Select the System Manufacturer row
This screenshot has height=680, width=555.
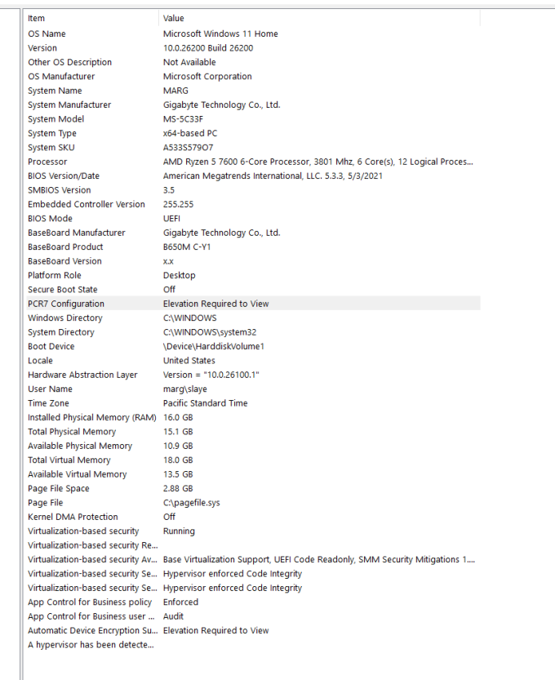(252, 105)
